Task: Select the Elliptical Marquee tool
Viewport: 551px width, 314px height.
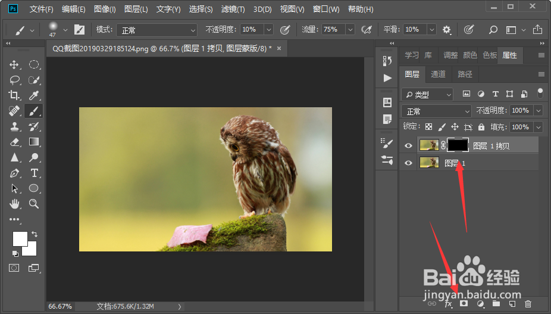Action: 34,64
